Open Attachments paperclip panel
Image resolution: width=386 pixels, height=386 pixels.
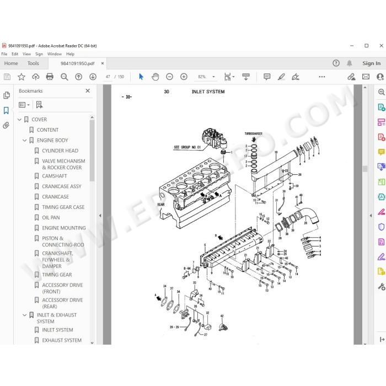pyautogui.click(x=6, y=125)
